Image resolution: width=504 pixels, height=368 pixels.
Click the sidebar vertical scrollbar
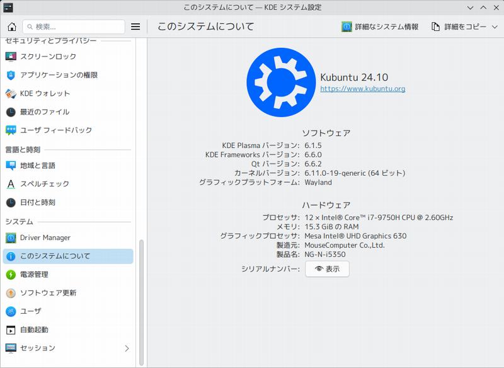pos(141,302)
